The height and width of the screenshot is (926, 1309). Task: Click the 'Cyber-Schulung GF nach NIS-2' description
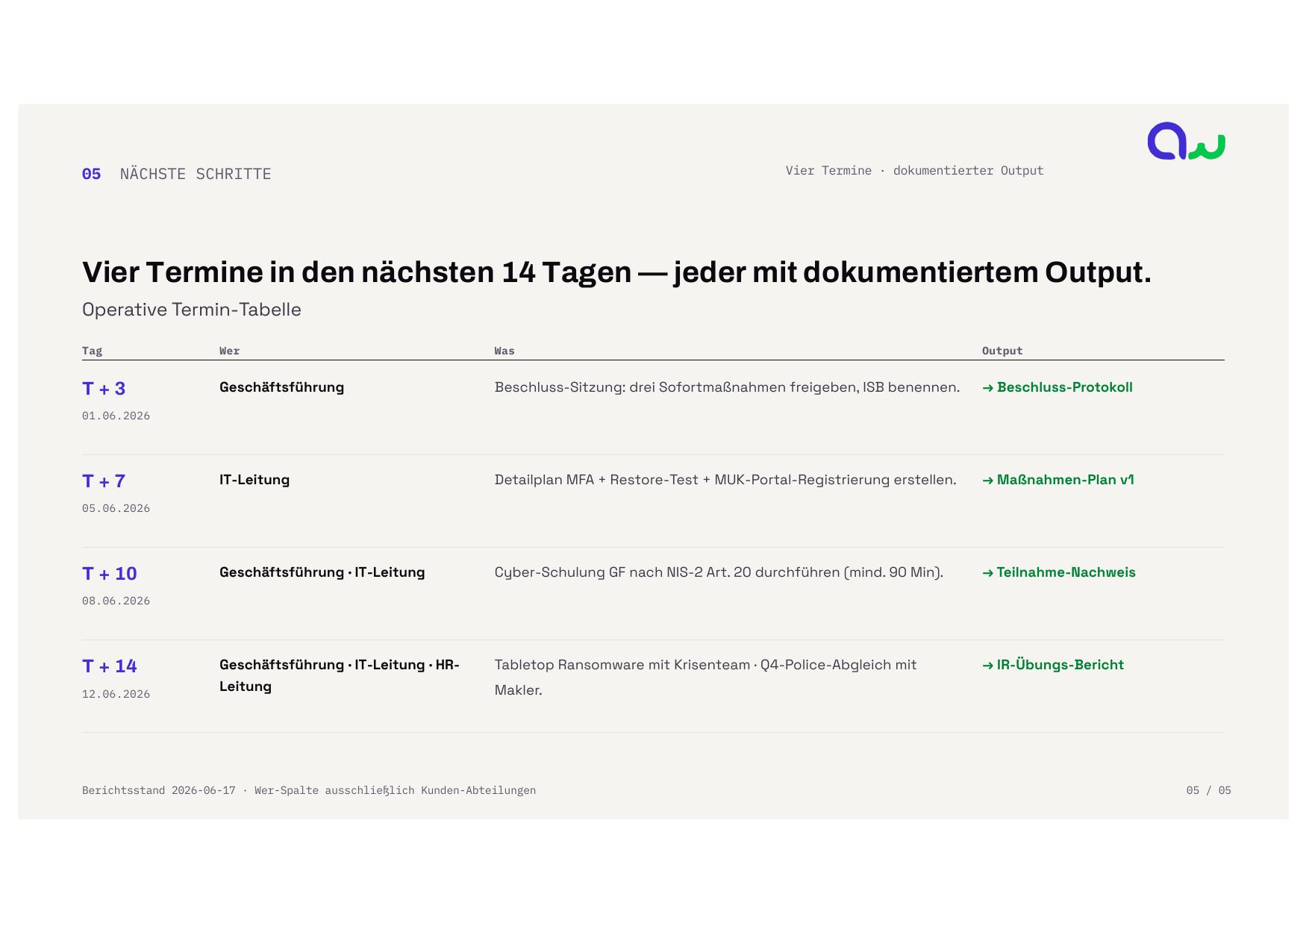tap(719, 572)
